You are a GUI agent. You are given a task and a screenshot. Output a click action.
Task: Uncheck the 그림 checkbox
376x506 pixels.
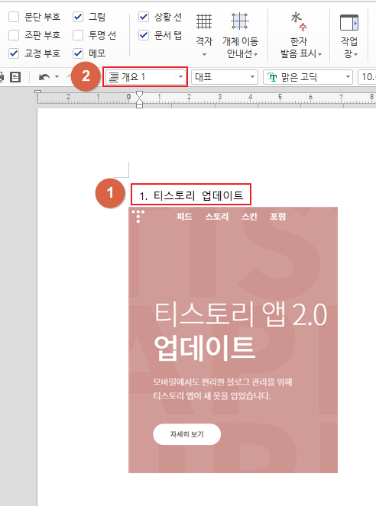click(x=78, y=17)
